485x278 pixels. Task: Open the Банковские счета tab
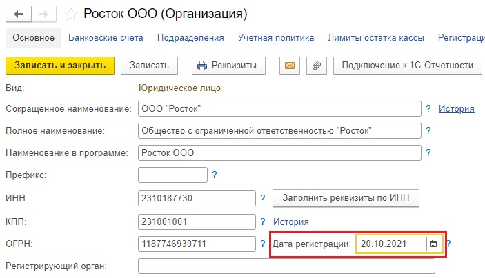pyautogui.click(x=106, y=38)
